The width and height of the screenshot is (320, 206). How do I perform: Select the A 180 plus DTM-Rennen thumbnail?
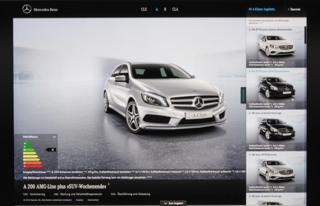[276, 171]
